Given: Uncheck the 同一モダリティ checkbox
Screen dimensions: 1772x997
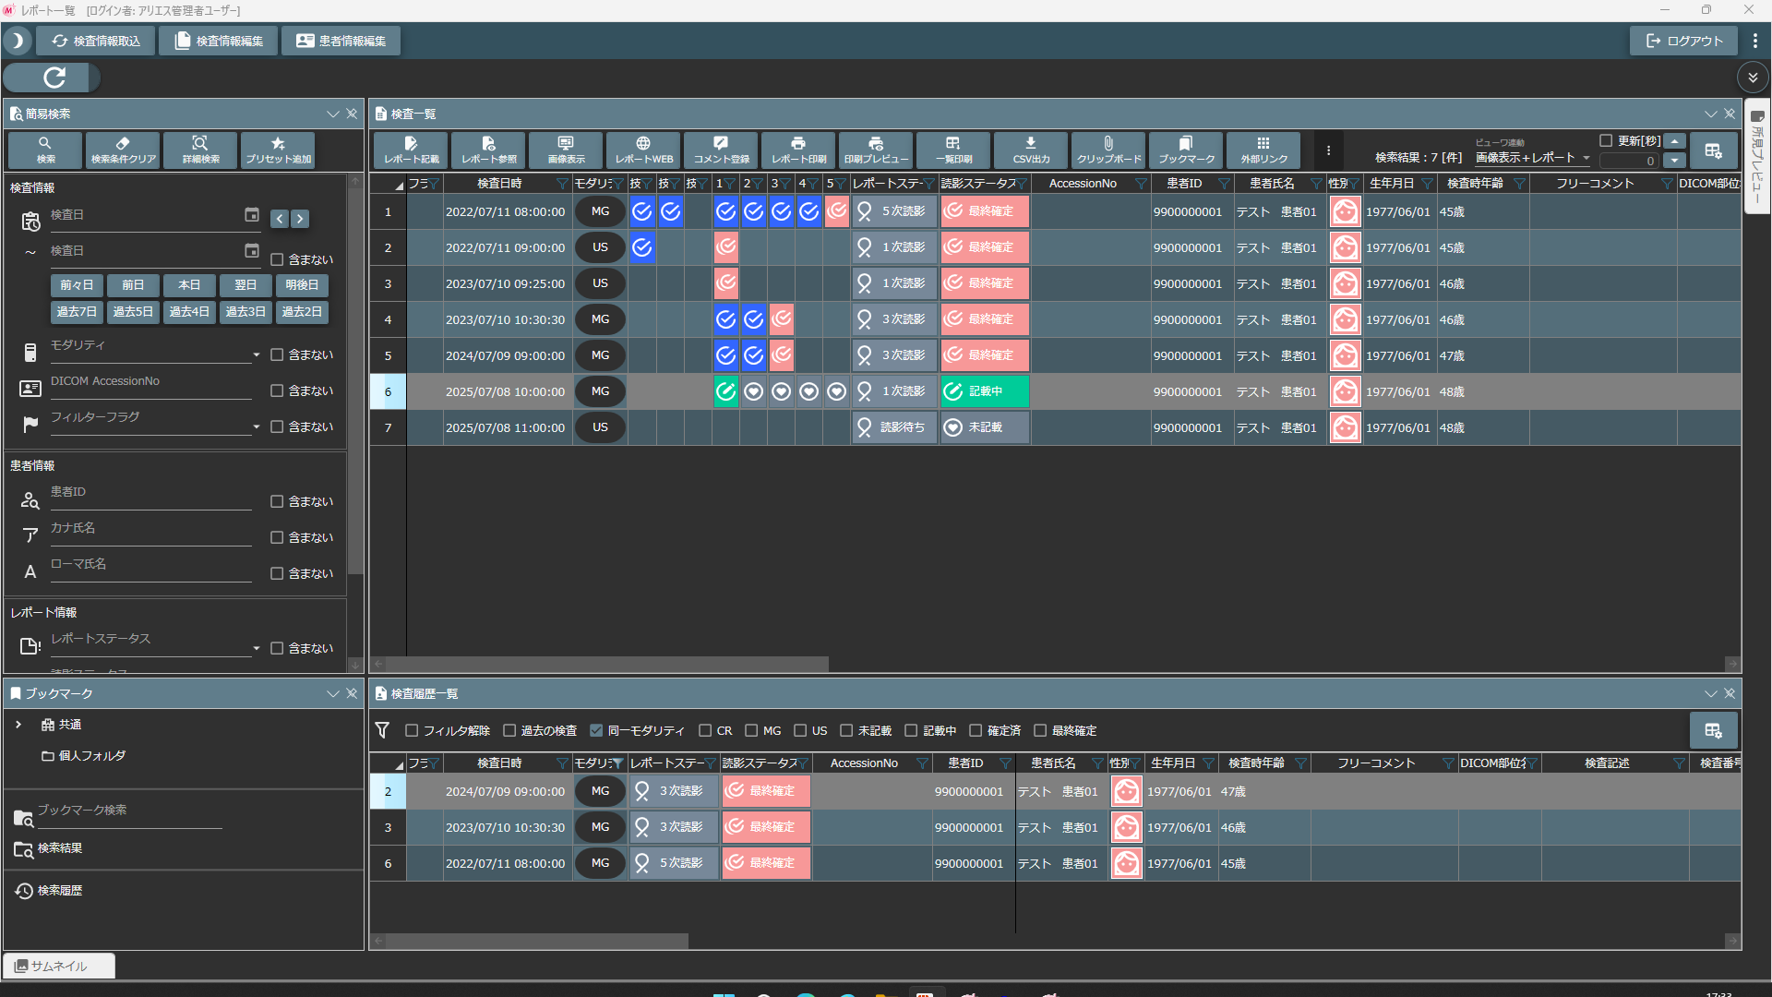Looking at the screenshot, I should 596,730.
